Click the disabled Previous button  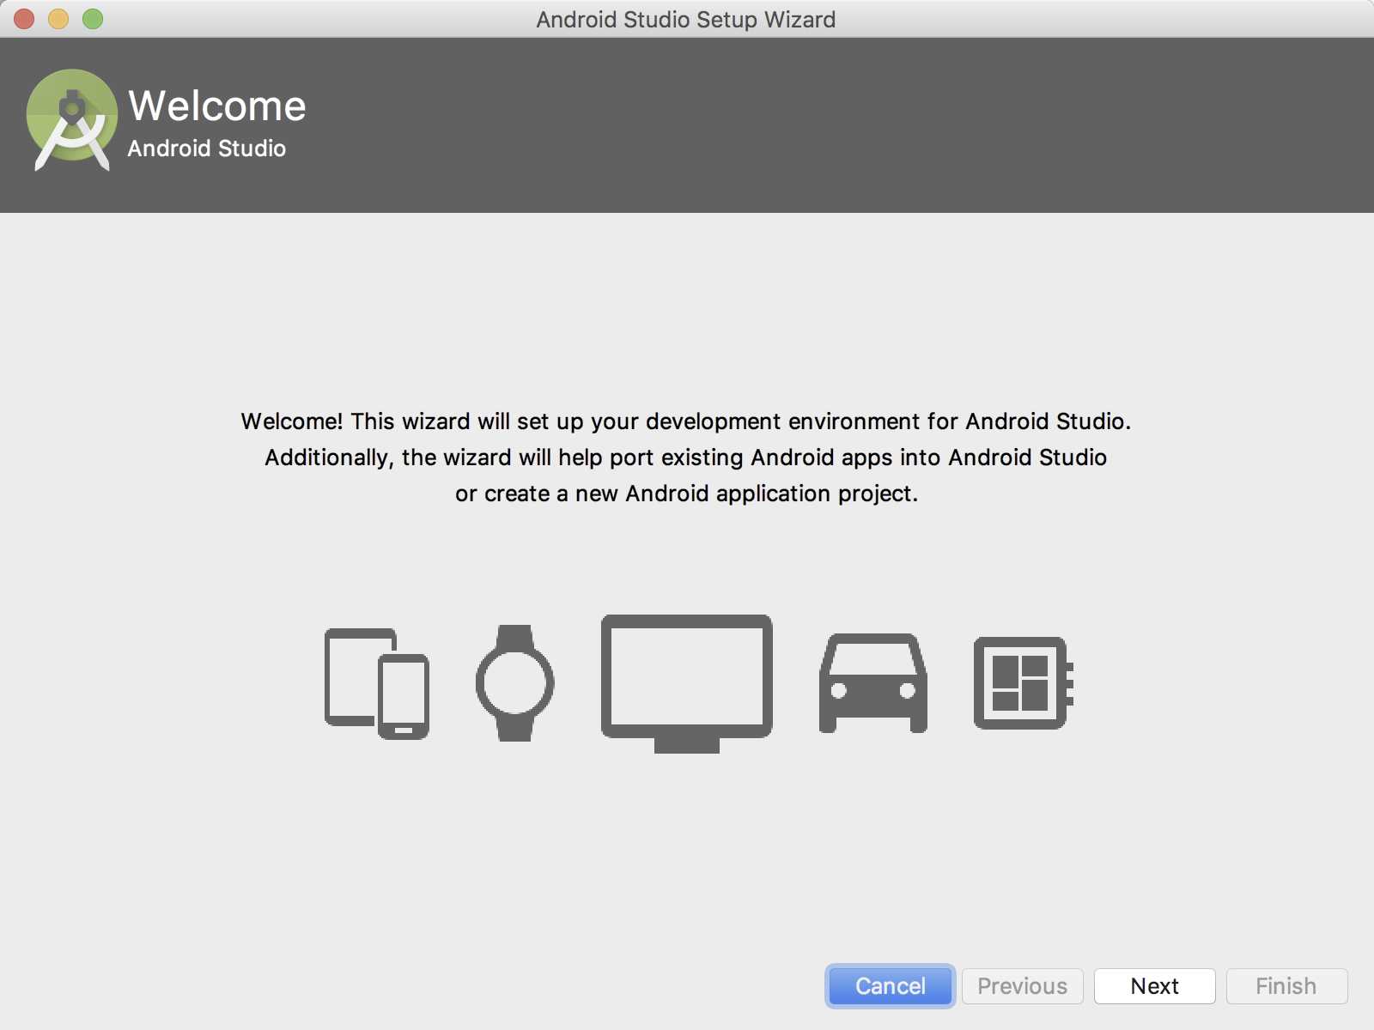point(1023,986)
